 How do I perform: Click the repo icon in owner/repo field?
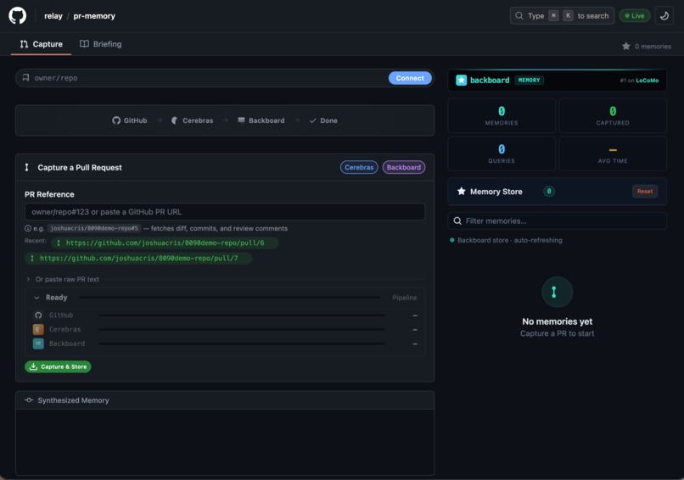coord(25,78)
